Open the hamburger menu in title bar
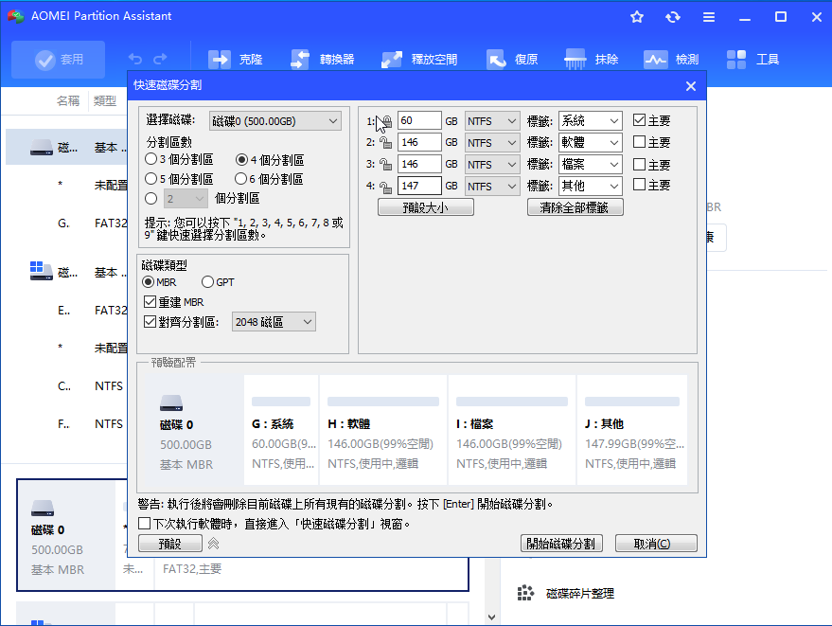The width and height of the screenshot is (832, 626). [x=709, y=17]
